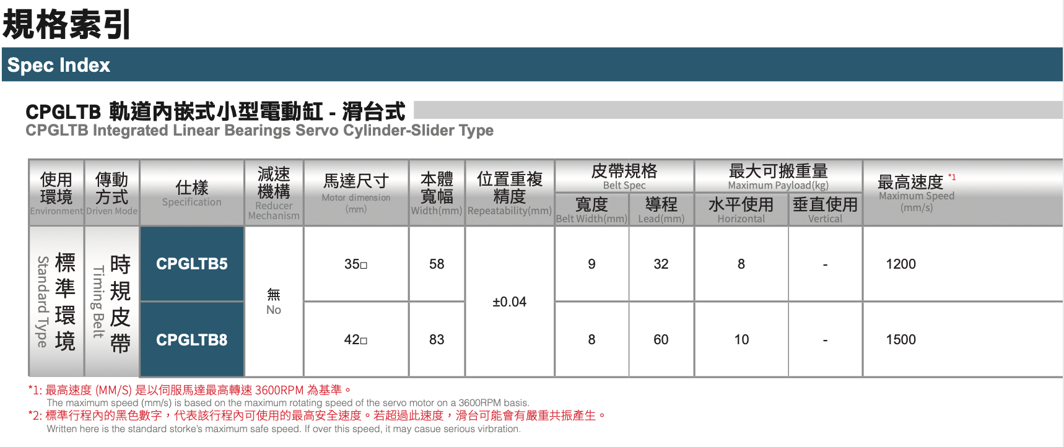The width and height of the screenshot is (1064, 447).
Task: Click the 1500 maximum speed value
Action: tap(900, 340)
